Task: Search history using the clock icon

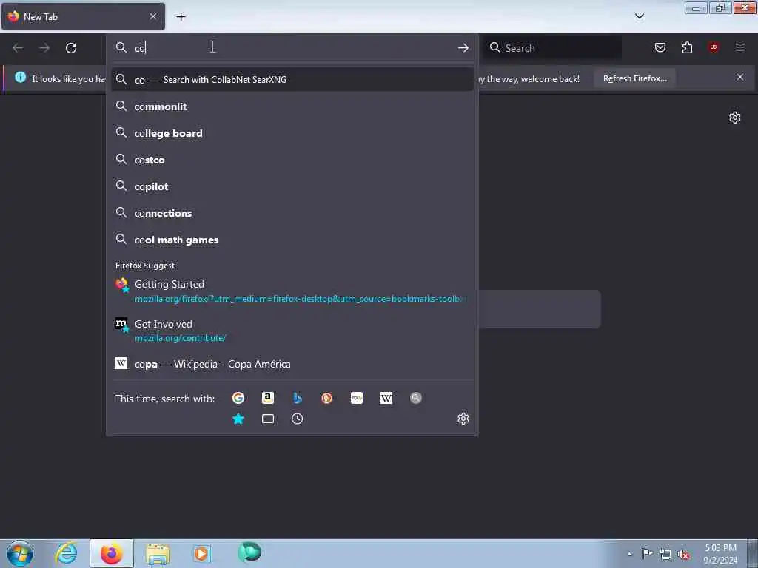Action: click(x=298, y=419)
